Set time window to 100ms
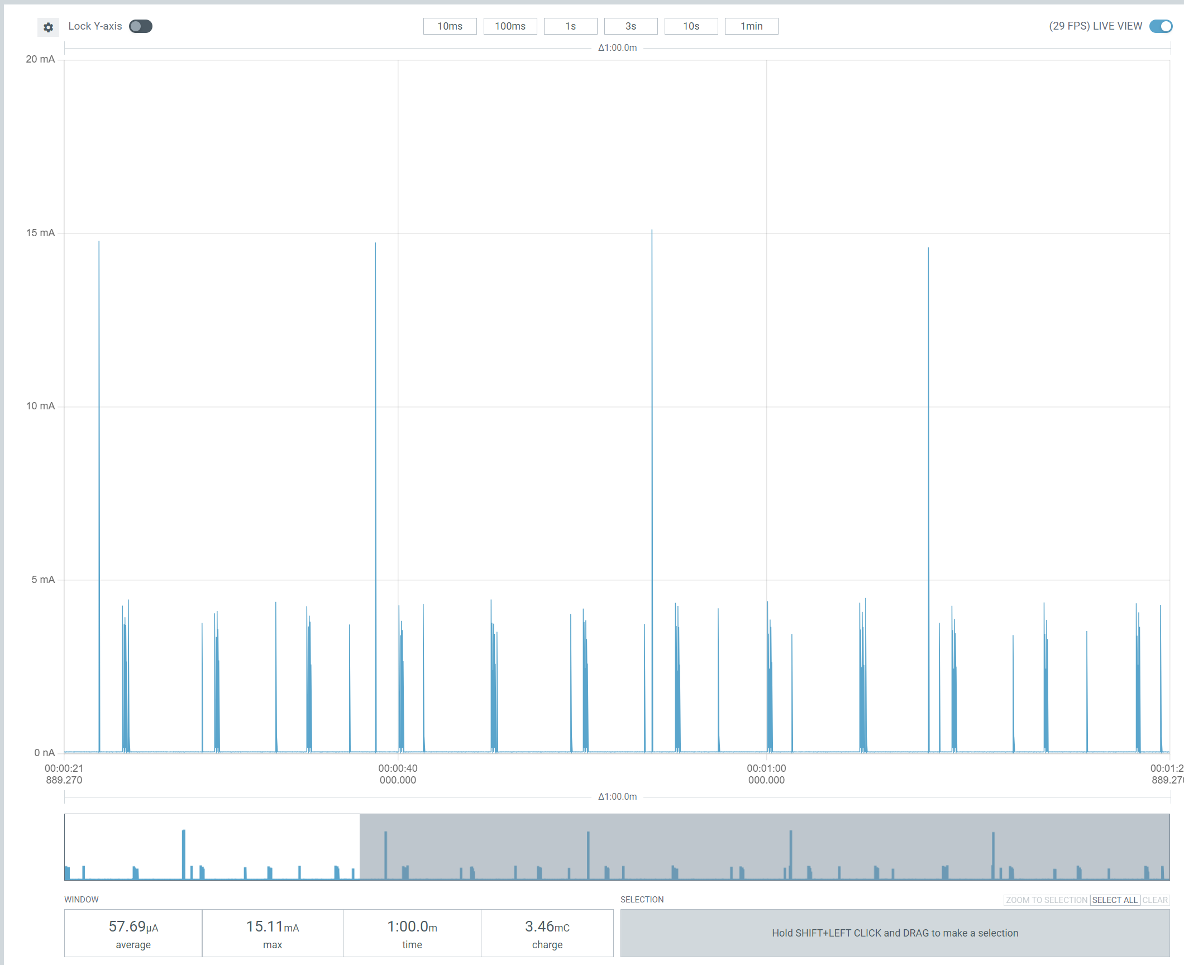 pyautogui.click(x=510, y=26)
